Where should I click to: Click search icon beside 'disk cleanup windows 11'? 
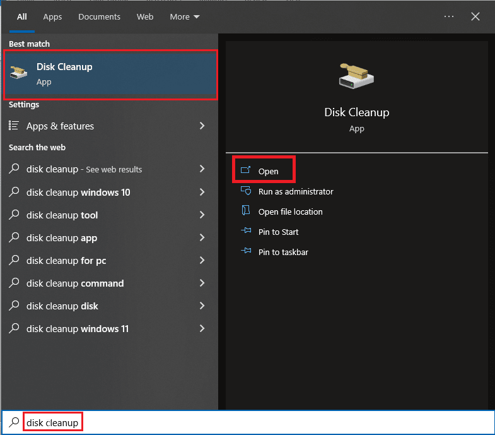(x=14, y=328)
